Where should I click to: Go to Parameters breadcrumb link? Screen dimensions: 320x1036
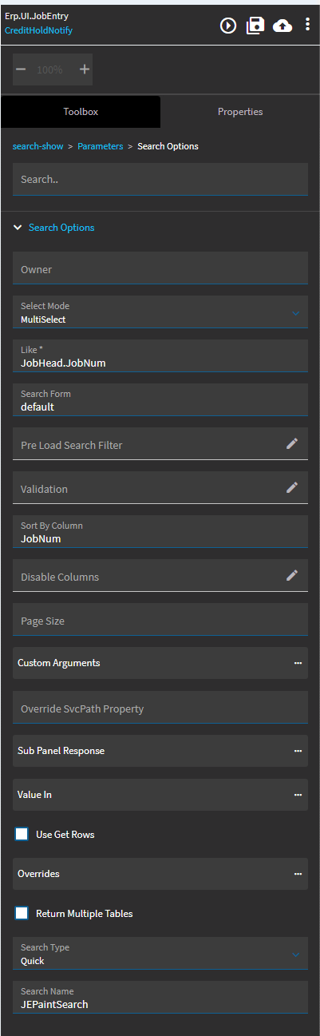101,146
